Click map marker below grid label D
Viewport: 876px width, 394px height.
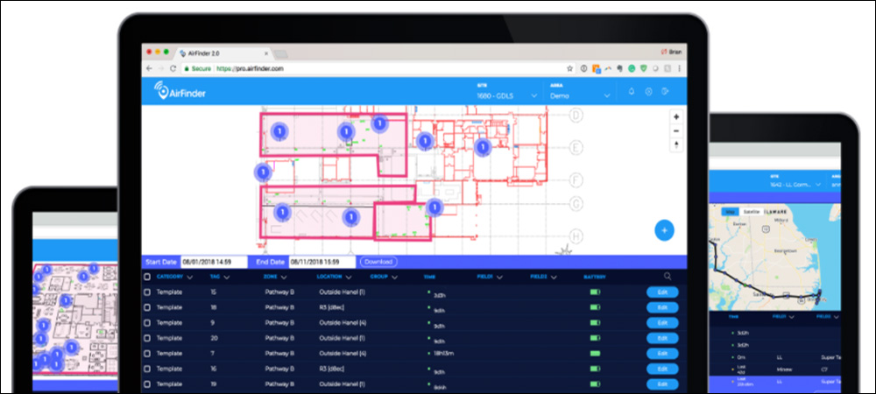[483, 147]
